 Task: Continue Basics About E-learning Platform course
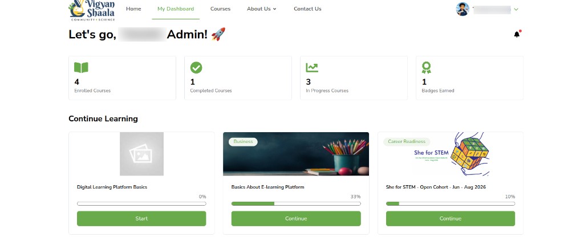point(296,219)
